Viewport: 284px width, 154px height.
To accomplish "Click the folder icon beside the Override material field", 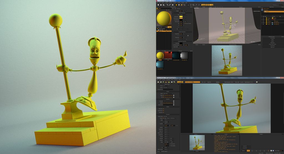I will 174,101.
